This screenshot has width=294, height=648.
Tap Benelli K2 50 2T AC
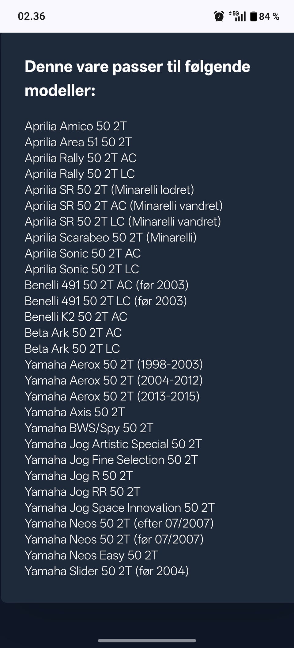[x=76, y=317]
